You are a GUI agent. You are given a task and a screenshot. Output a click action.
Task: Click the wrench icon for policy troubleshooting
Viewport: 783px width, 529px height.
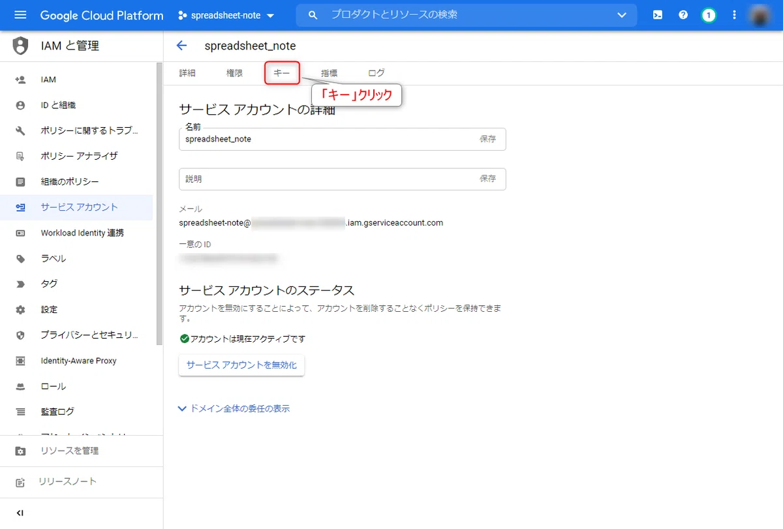(20, 130)
